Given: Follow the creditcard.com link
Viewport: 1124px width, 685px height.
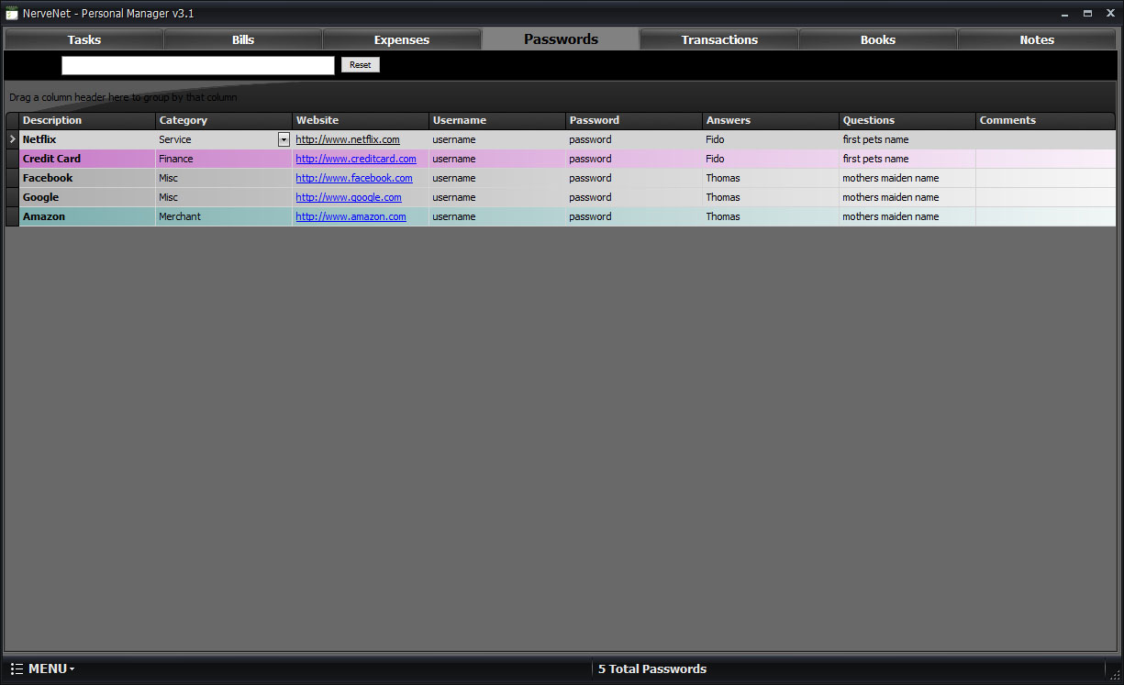Looking at the screenshot, I should point(356,159).
